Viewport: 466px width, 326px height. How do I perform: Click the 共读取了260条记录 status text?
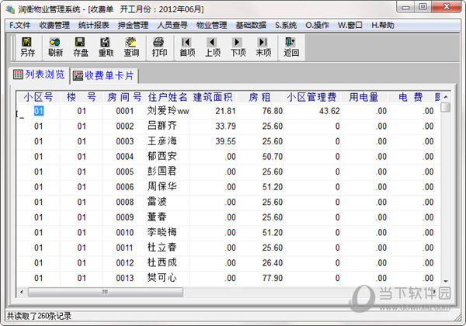click(x=39, y=316)
